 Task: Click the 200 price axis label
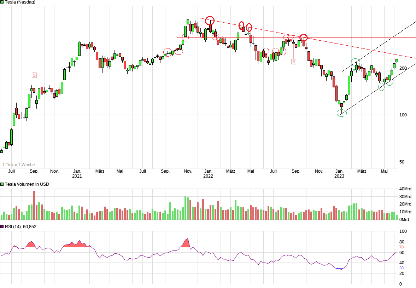tap(403, 68)
